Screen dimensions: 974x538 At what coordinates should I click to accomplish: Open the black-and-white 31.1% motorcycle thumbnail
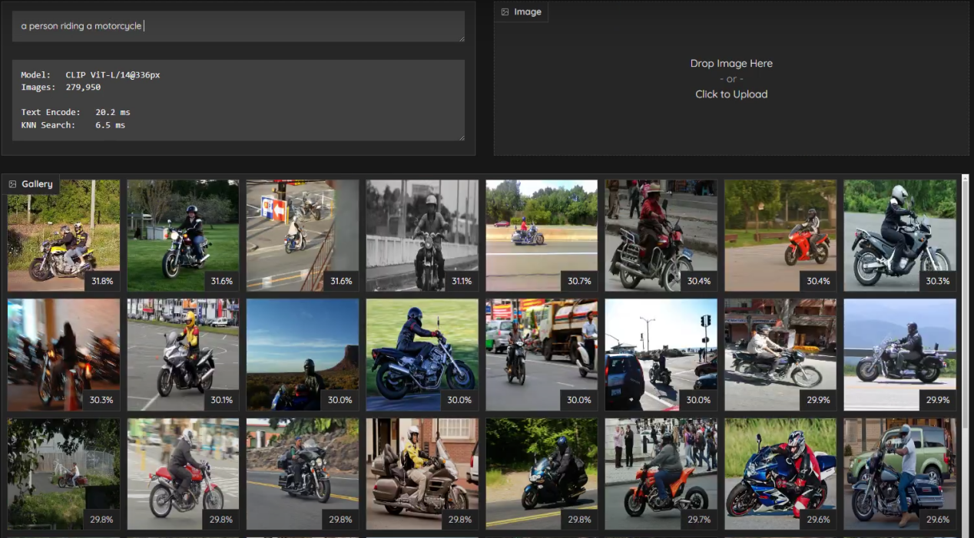[422, 236]
